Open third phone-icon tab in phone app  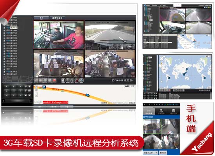173,111
